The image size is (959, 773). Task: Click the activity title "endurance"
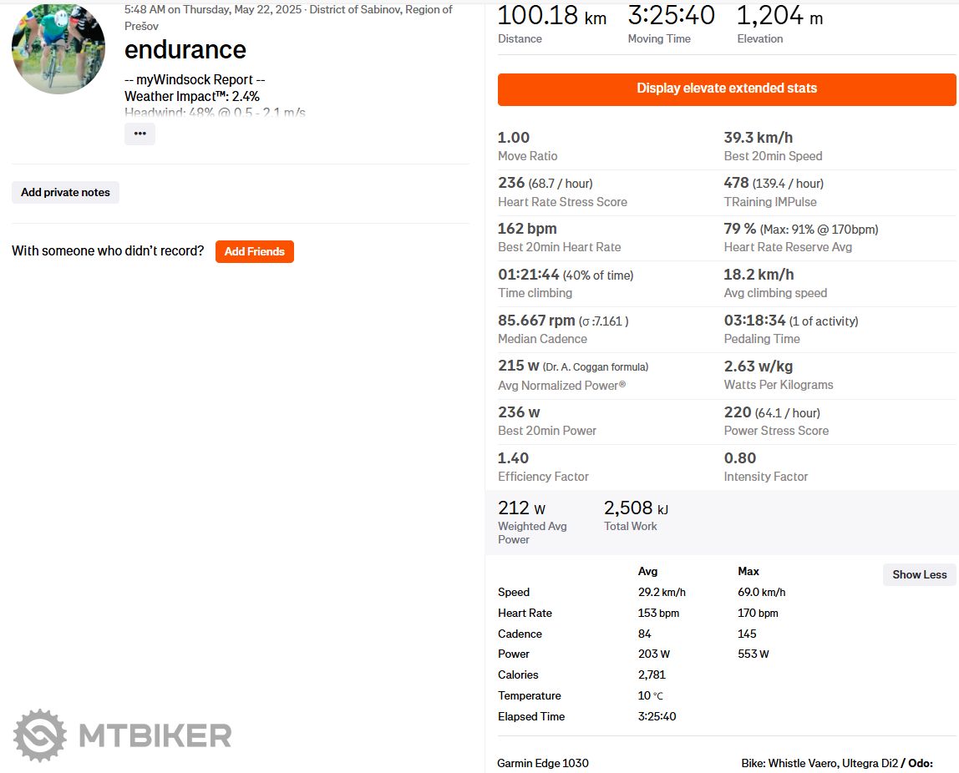[185, 50]
